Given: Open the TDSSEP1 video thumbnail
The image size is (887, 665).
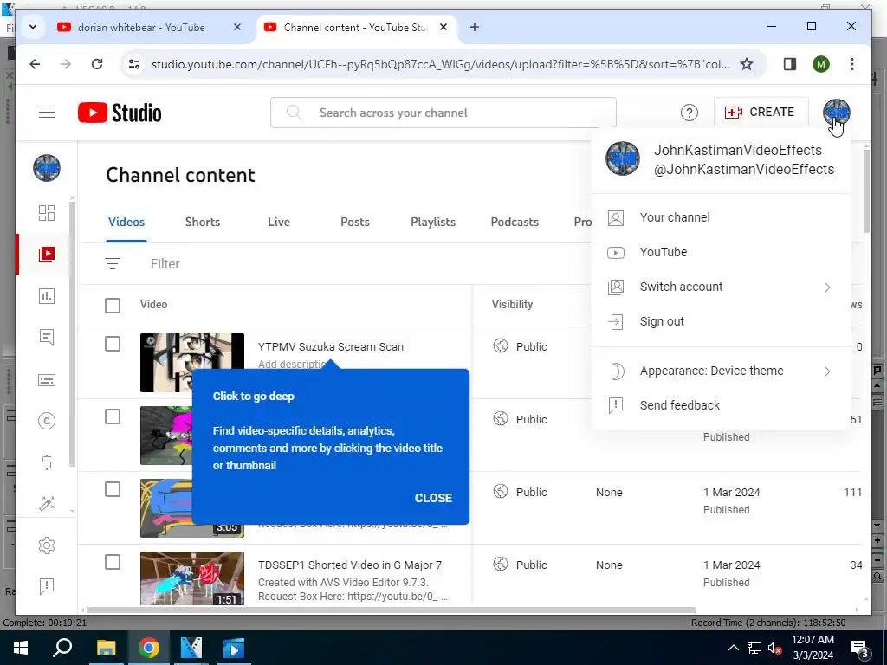Looking at the screenshot, I should [x=192, y=578].
